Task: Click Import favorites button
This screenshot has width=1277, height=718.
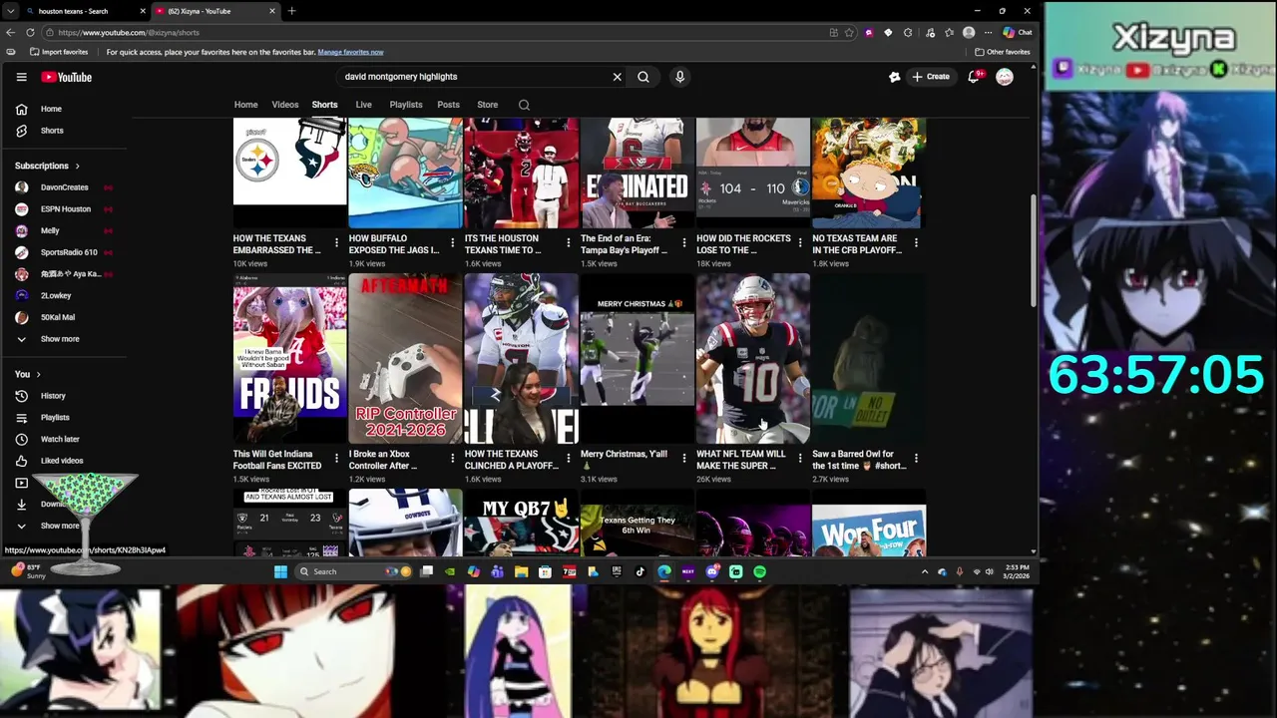Action: click(x=59, y=52)
